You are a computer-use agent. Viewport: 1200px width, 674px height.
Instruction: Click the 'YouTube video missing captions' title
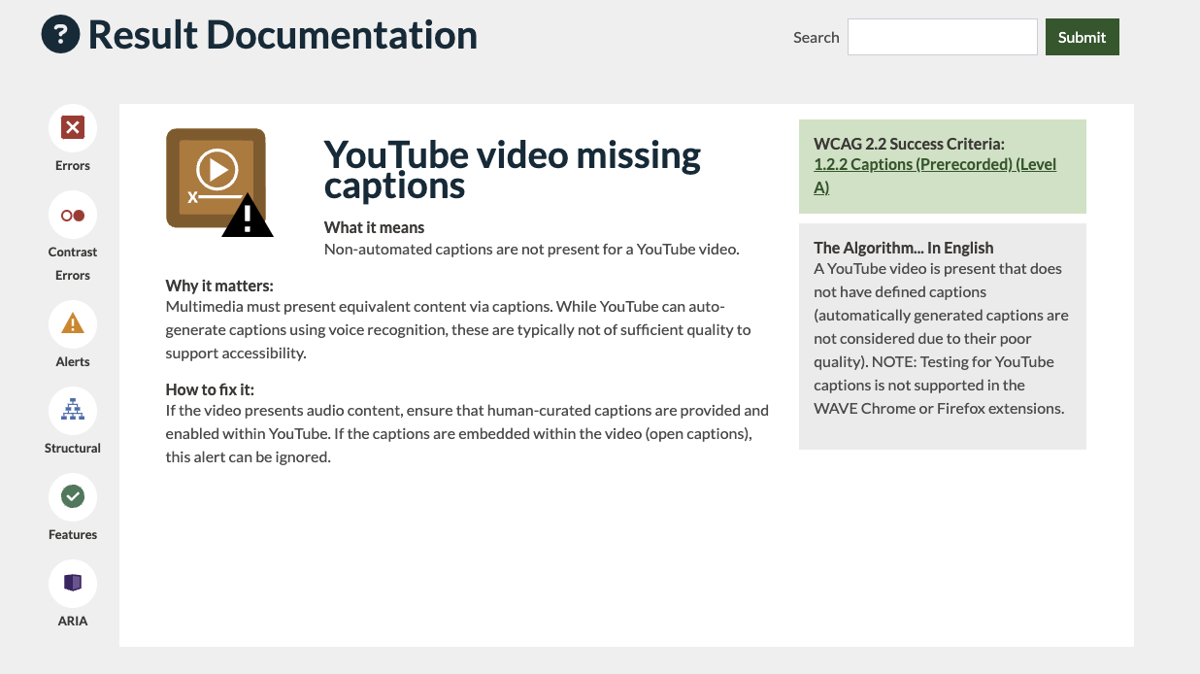513,169
